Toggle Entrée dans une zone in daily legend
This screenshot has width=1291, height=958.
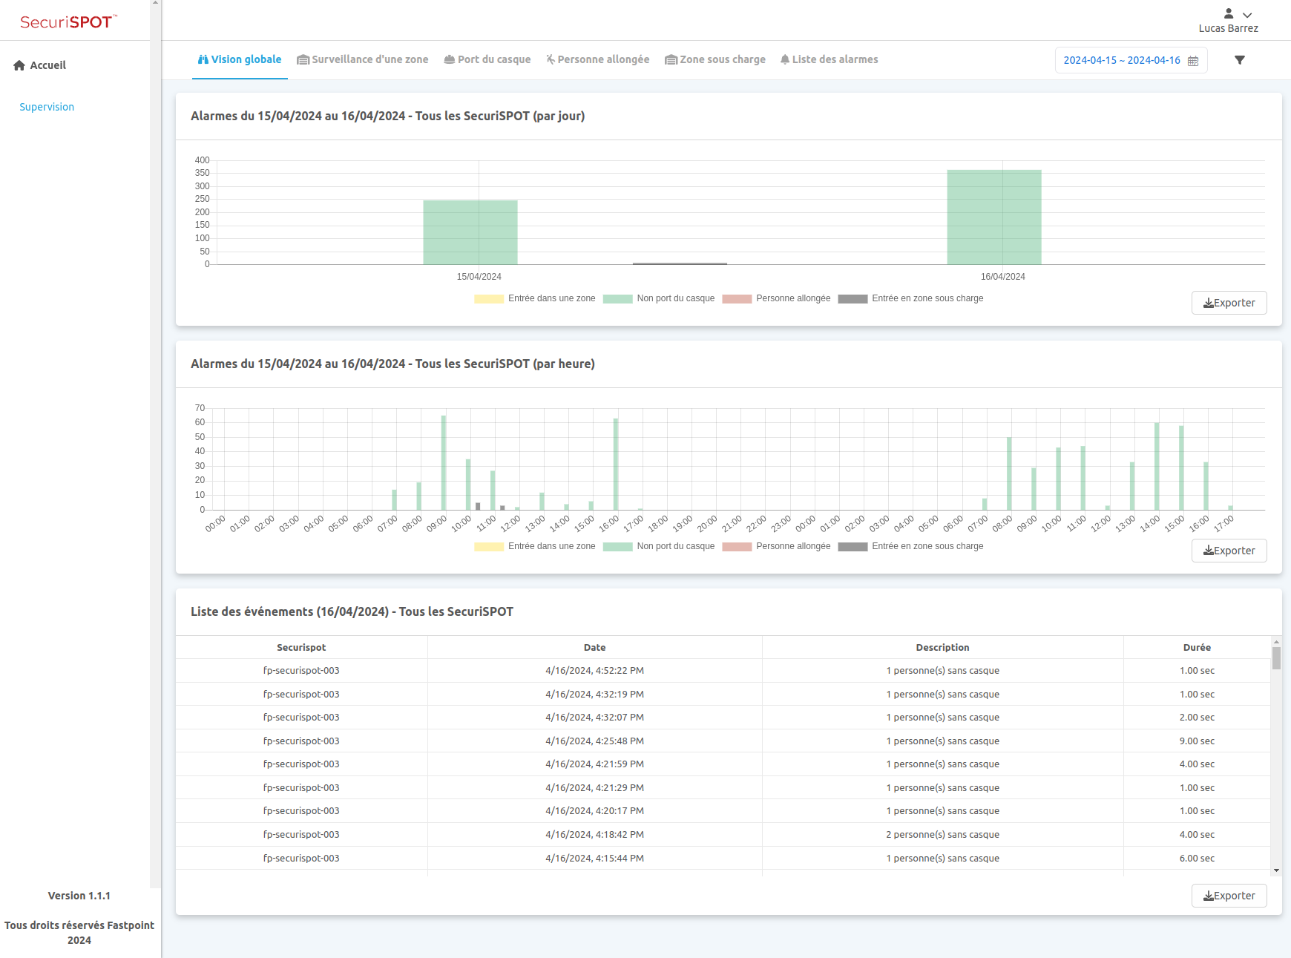[535, 298]
